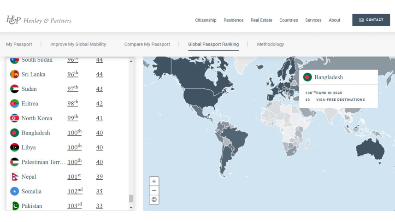This screenshot has height=222, width=395.
Task: Click the map zoom in plus button
Action: tap(154, 181)
